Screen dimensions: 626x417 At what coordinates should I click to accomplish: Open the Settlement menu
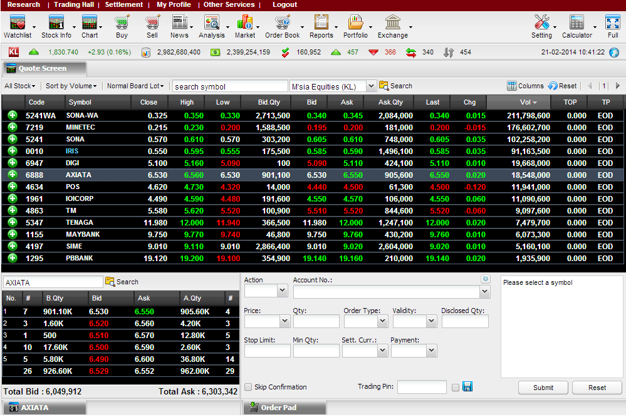coord(124,5)
